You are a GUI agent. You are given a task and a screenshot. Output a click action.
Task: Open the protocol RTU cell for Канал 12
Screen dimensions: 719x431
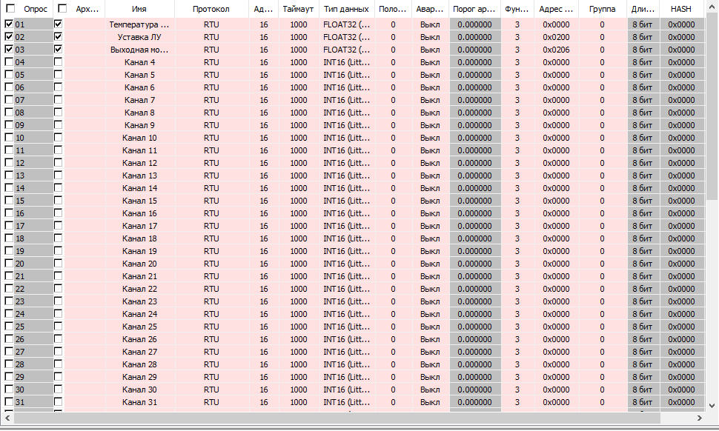[x=211, y=163]
